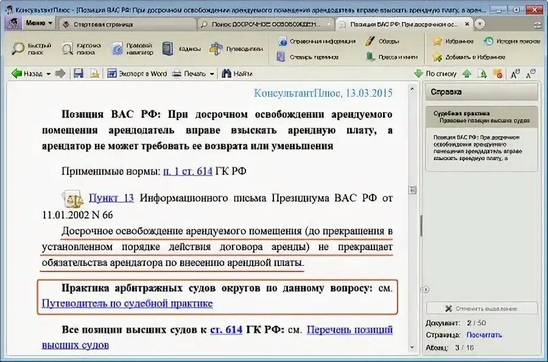
Task: Select Судебная практика panel item
Action: [x=482, y=117]
